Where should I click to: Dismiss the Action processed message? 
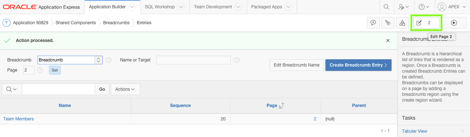click(x=388, y=40)
